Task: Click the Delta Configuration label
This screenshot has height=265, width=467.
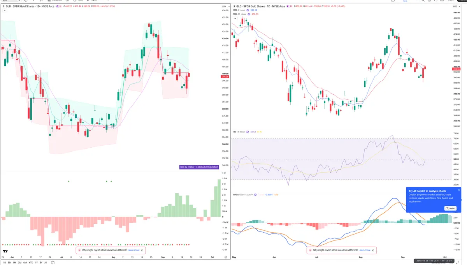Action: pos(208,167)
